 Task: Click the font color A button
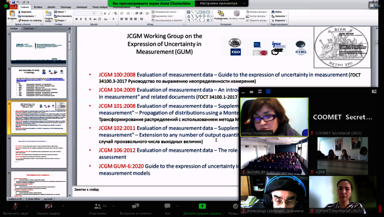point(114,19)
